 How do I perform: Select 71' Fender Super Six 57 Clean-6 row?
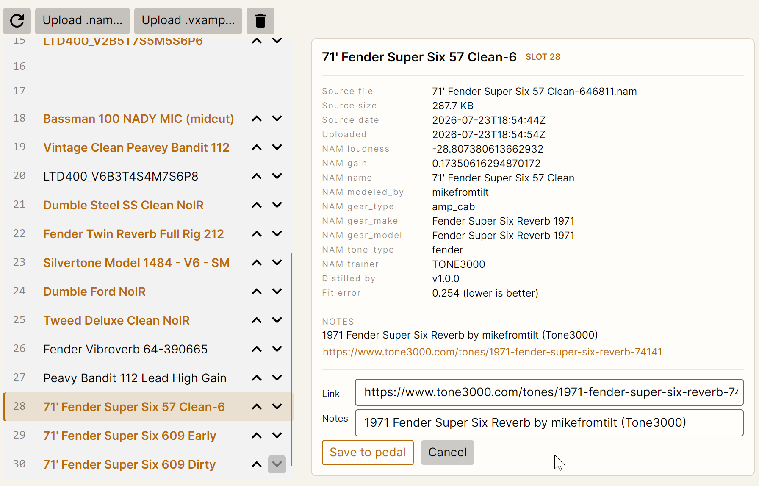click(147, 407)
